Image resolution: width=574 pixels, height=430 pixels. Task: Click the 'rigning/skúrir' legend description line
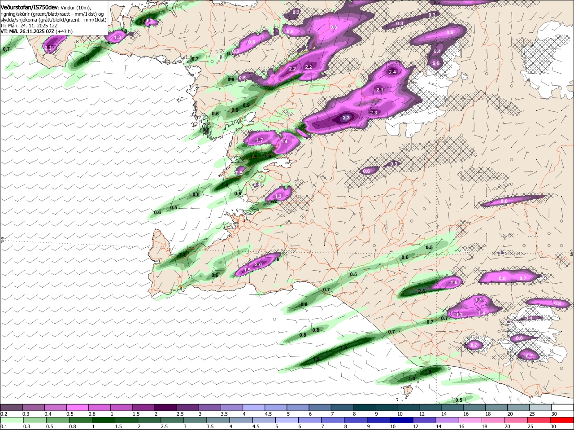click(x=52, y=14)
